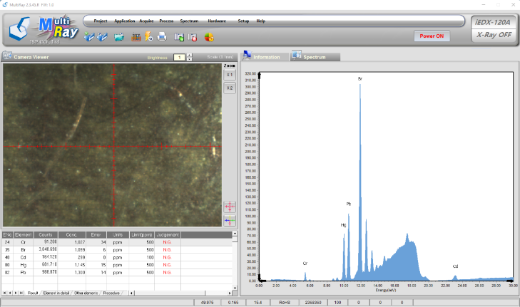Click the teal folder open icon
The image size is (520, 307).
[x=119, y=37]
